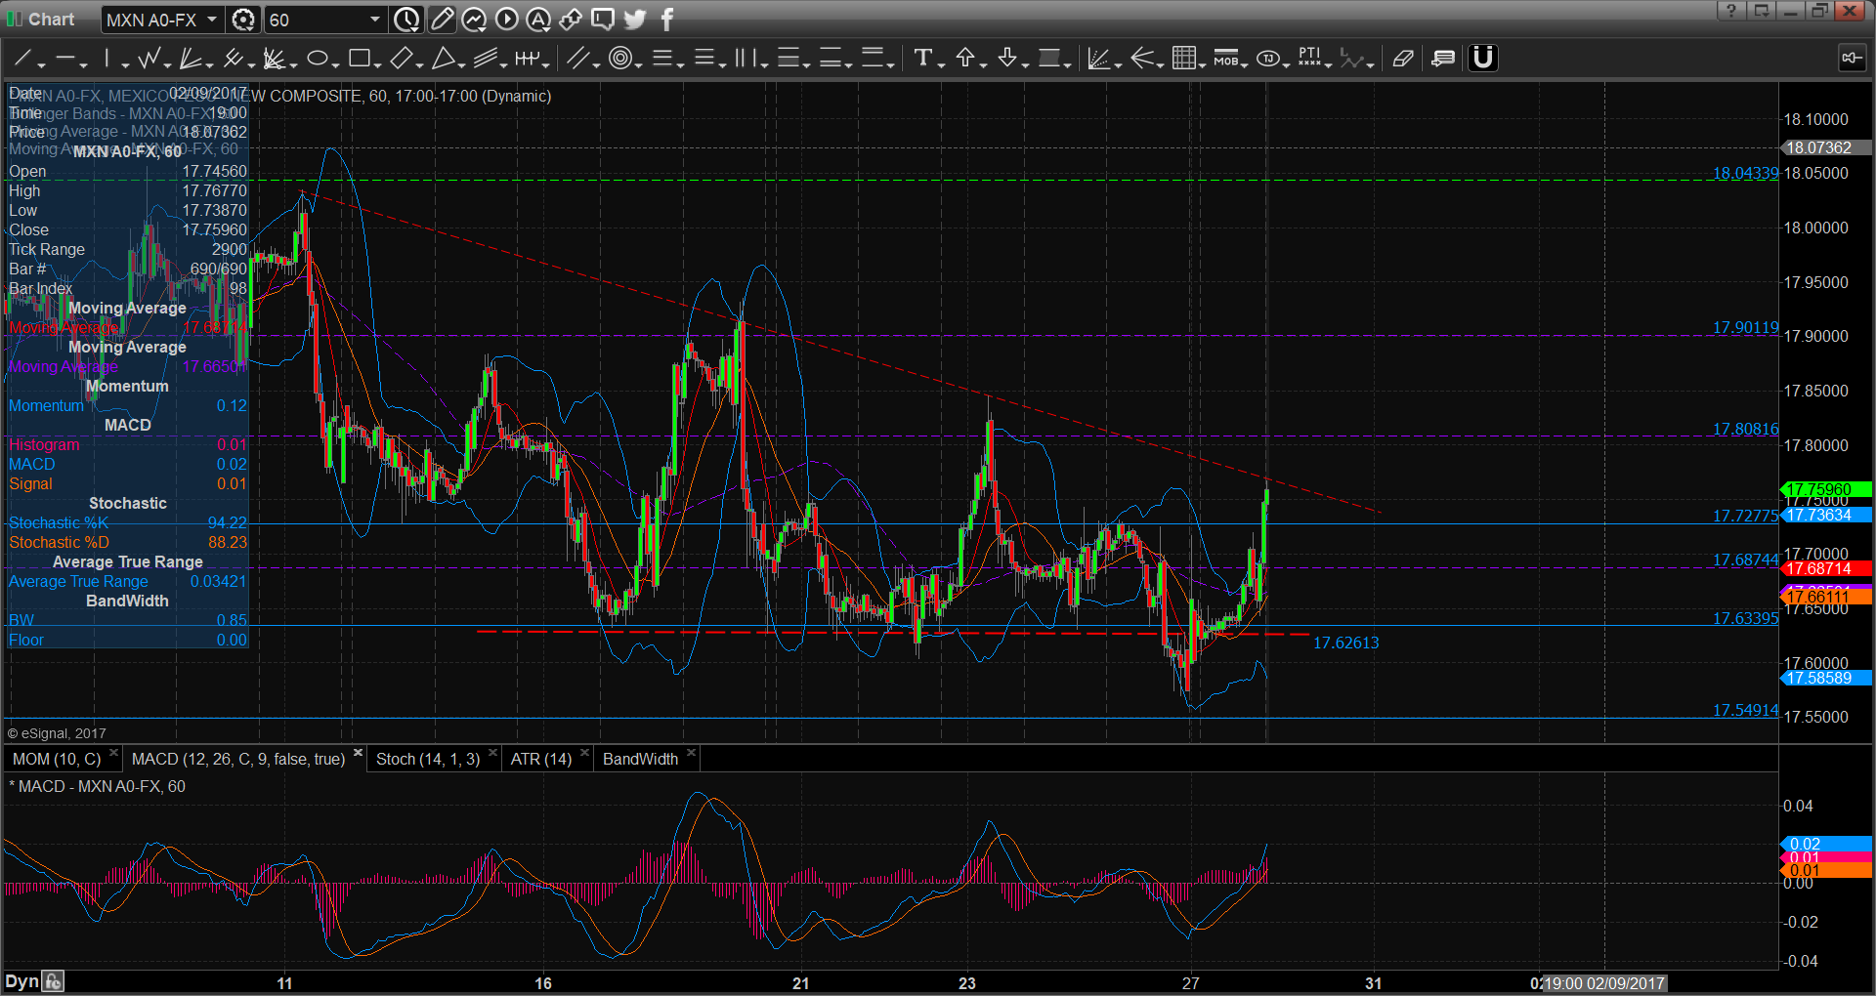Viewport: 1876px width, 996px height.
Task: Share chart on Twitter
Action: pos(635,20)
